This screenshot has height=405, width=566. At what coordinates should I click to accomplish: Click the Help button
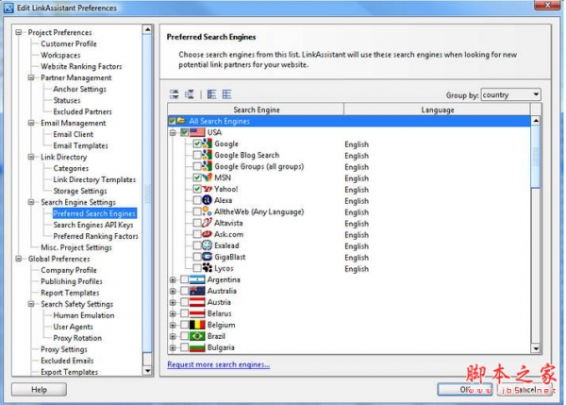[x=39, y=390]
